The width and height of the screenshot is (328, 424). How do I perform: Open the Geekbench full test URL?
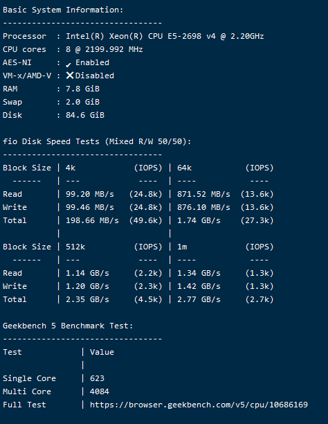(x=199, y=405)
